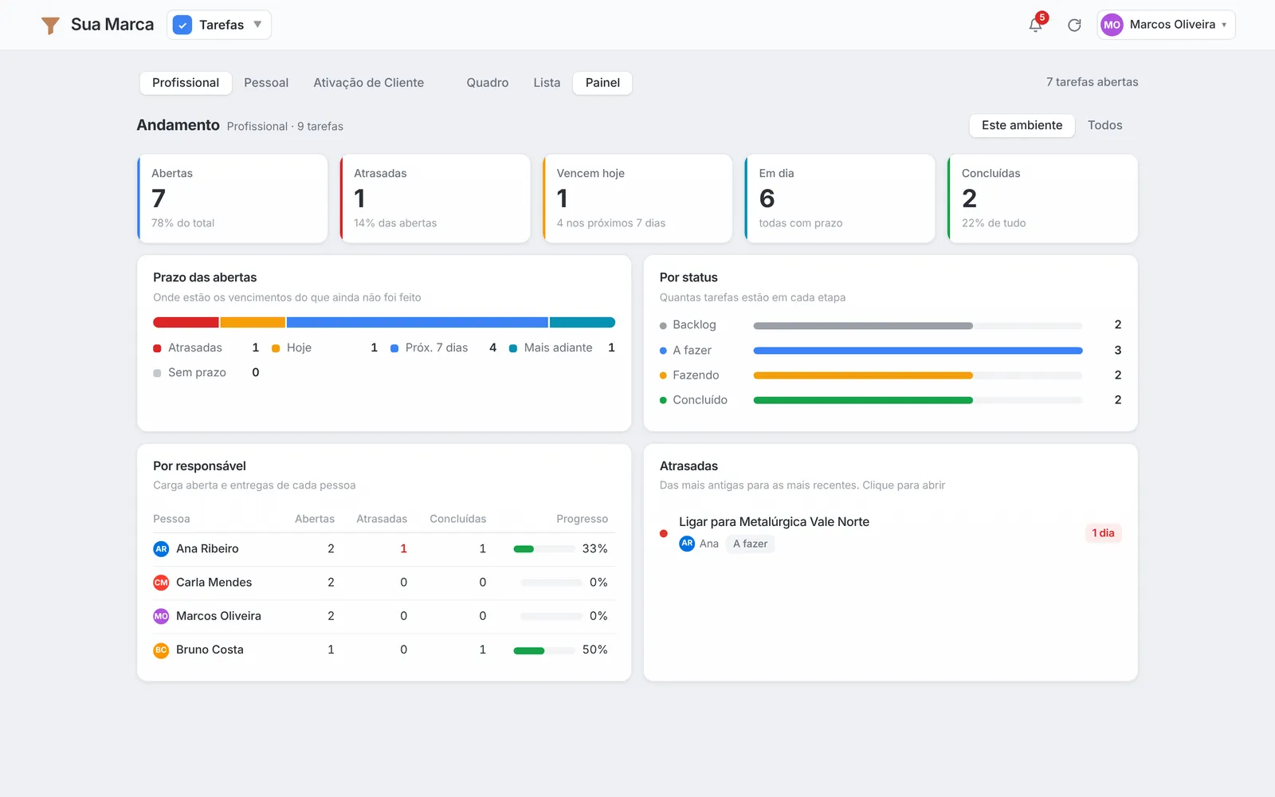This screenshot has height=797, width=1275.
Task: Select the Este ambiente filter
Action: tap(1022, 125)
